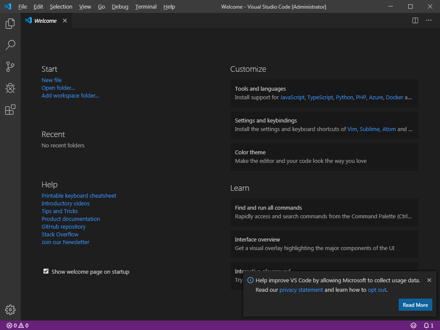Open Stack Overflow link
The image size is (440, 330).
[60, 234]
